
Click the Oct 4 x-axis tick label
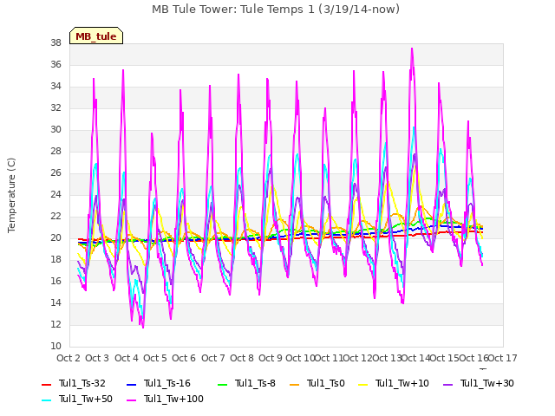pos(127,358)
